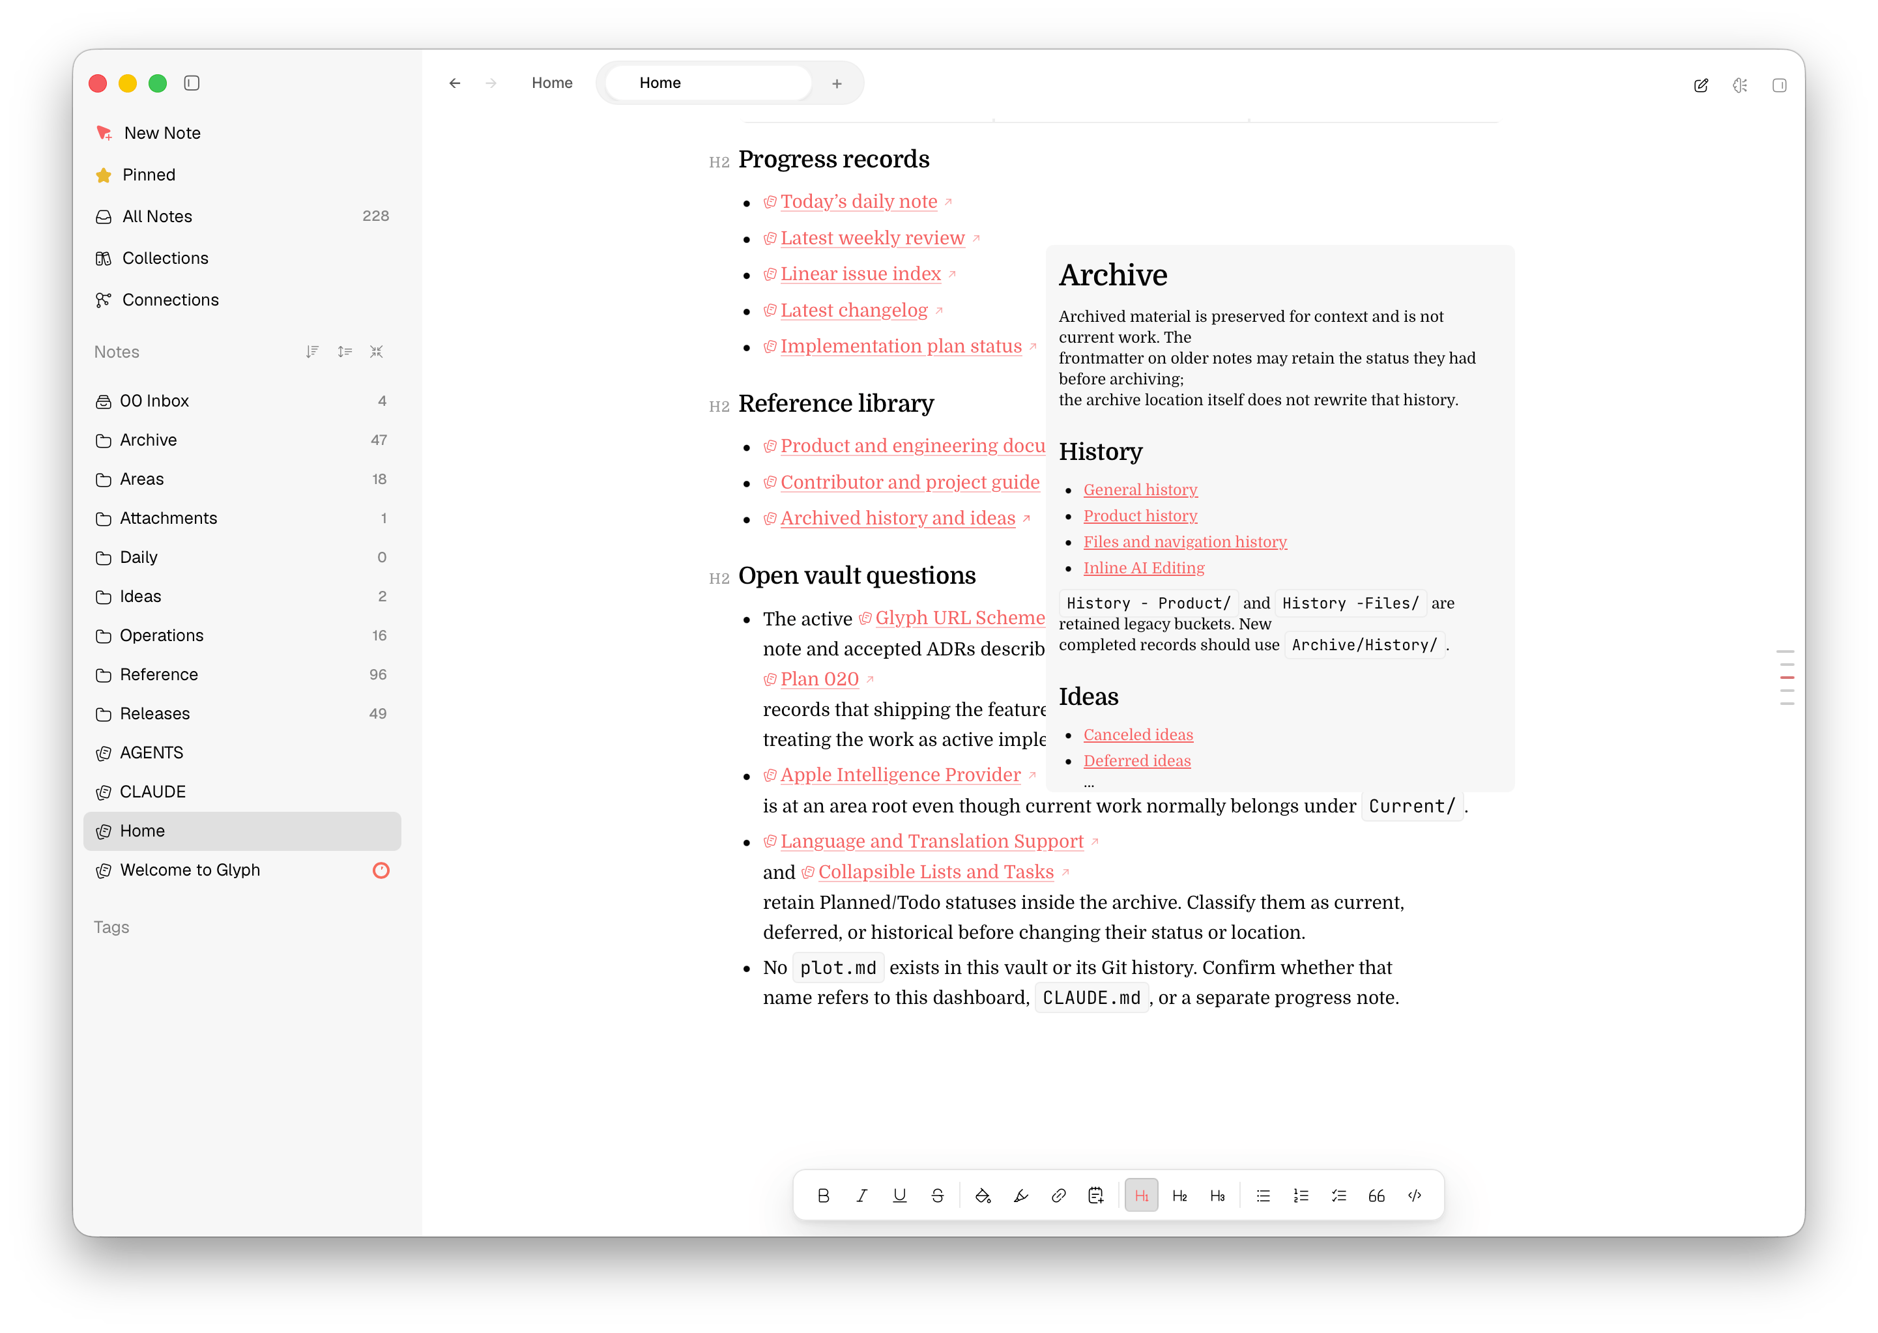Open the Welcome to Glyph note
Viewport: 1878px width, 1333px height.
[x=242, y=870]
